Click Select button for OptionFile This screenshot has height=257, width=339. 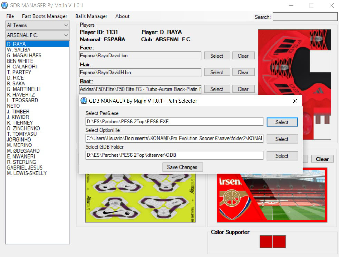282,139
